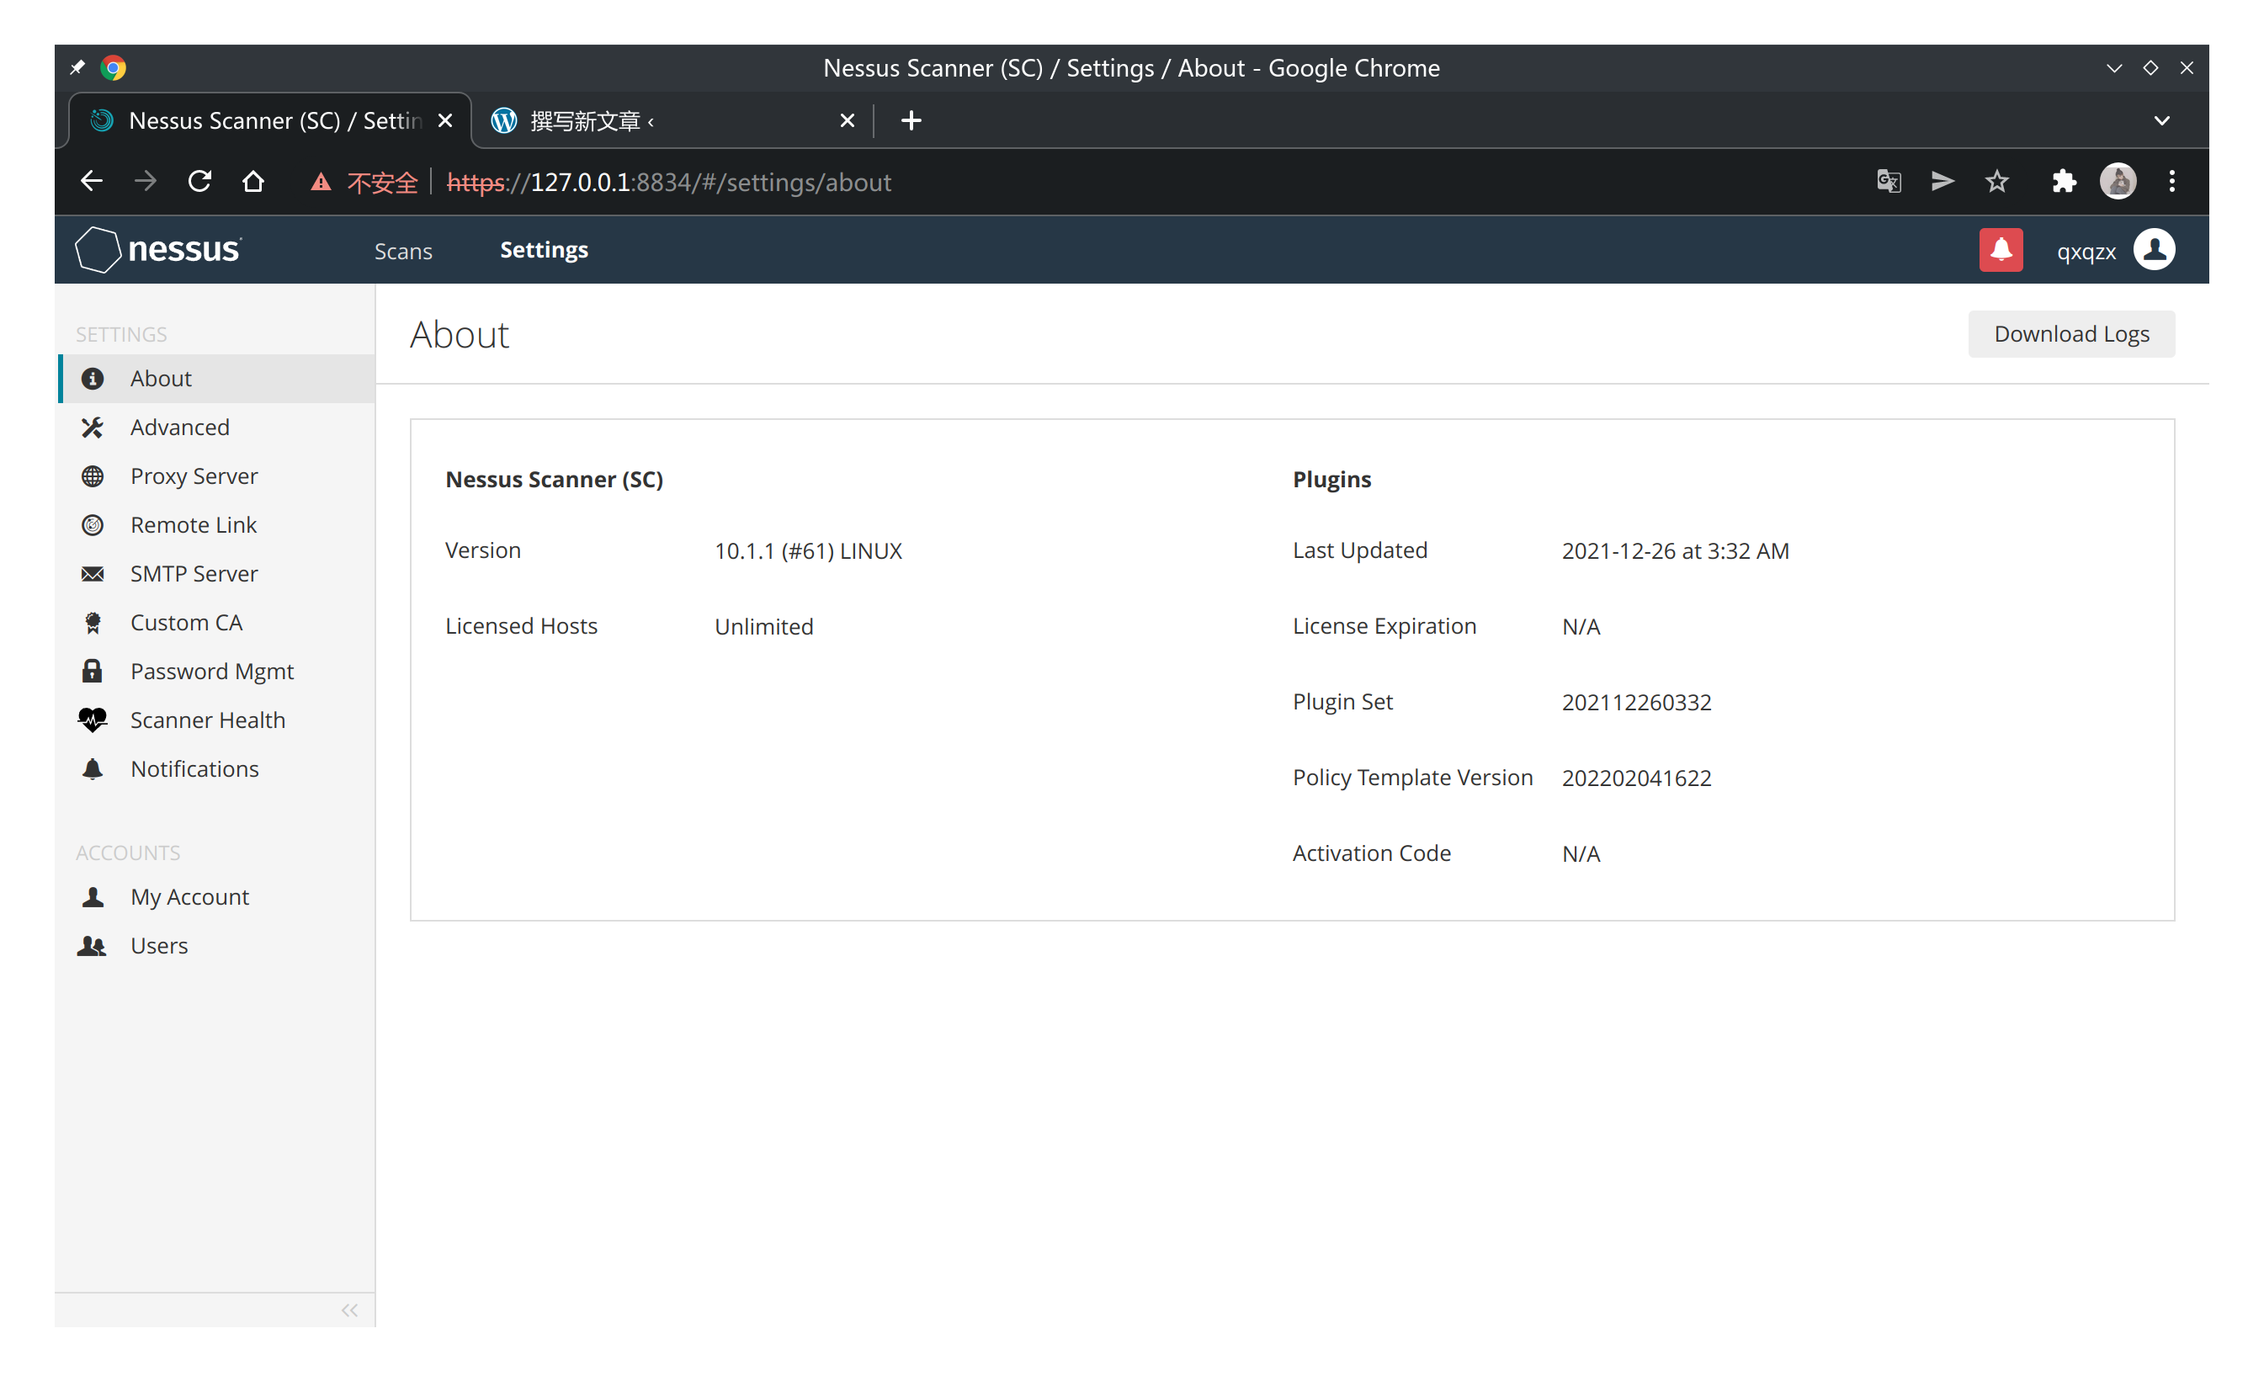The image size is (2264, 1392).
Task: Click the My Account person icon
Action: (x=92, y=896)
